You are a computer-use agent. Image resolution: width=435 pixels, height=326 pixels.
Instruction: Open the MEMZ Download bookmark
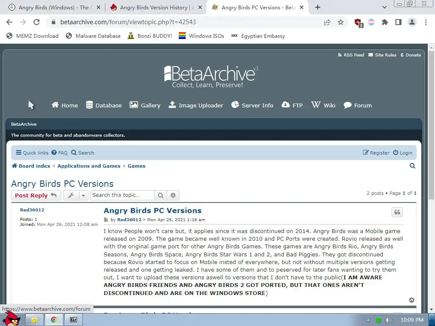(32, 36)
